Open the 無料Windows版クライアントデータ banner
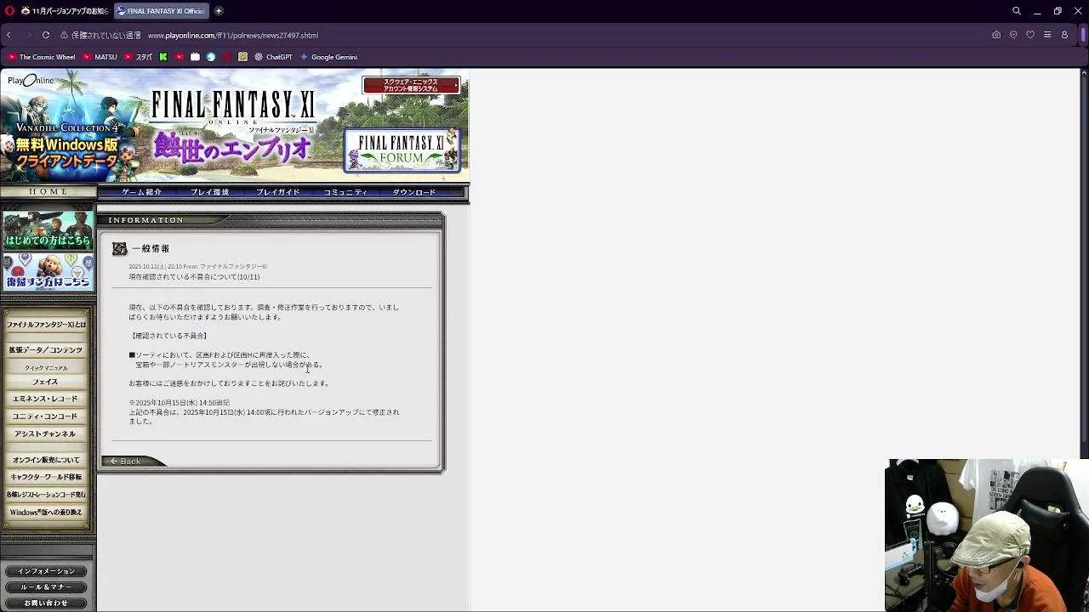Viewport: 1089px width, 612px height. coord(66,153)
